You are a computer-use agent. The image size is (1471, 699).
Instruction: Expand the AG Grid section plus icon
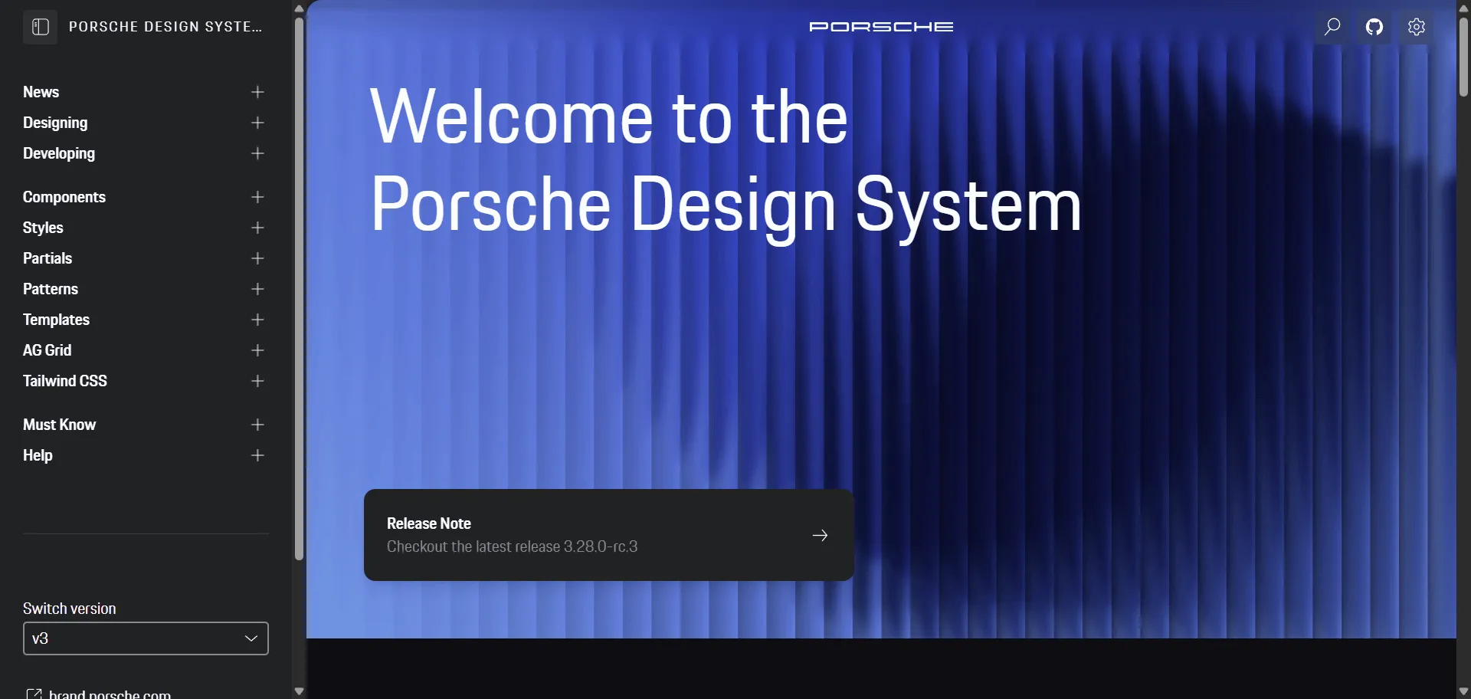point(257,350)
